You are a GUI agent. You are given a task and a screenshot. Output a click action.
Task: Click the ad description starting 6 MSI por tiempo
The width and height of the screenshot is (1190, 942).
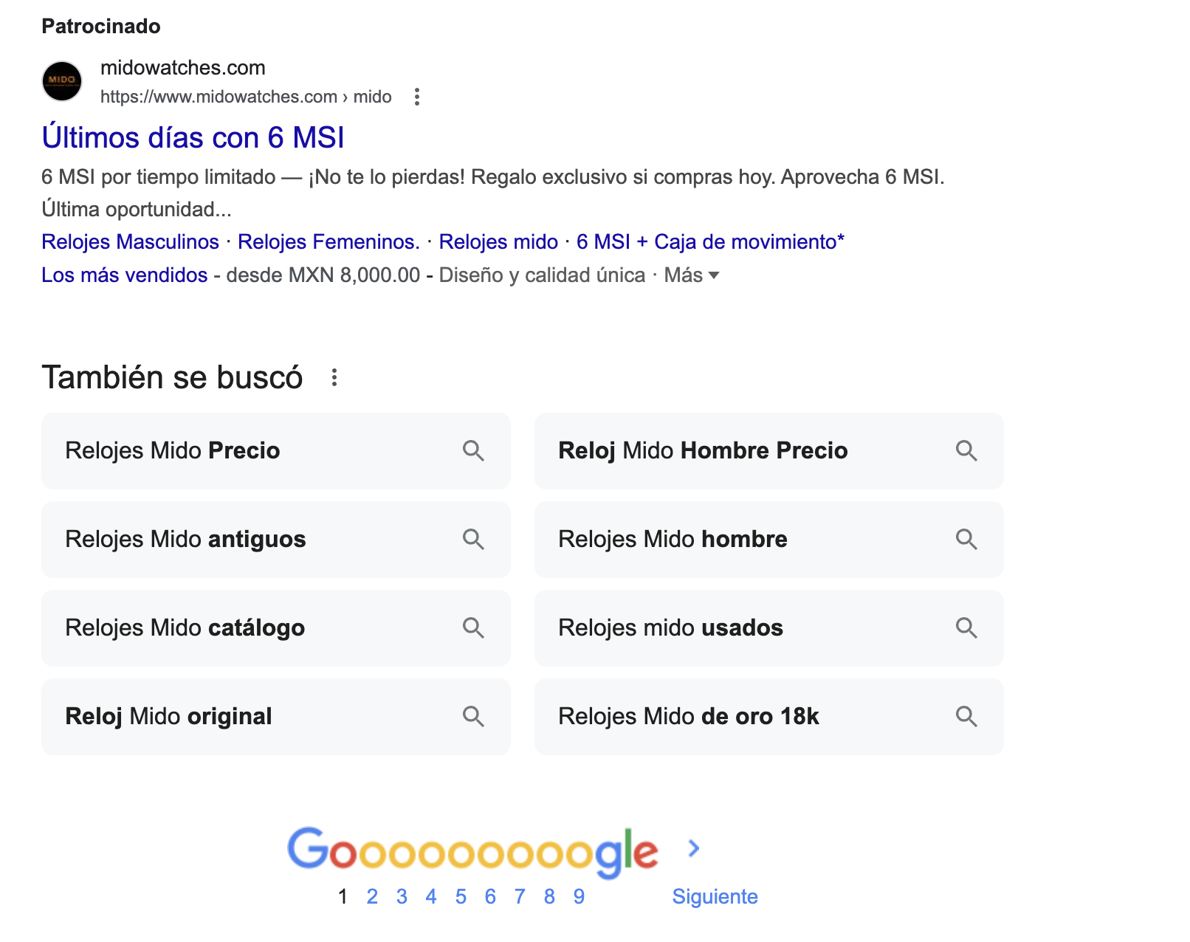[493, 193]
